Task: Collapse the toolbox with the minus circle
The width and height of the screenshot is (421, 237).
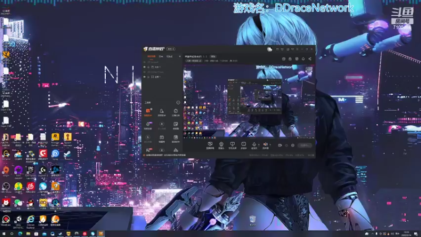Action: (x=178, y=103)
